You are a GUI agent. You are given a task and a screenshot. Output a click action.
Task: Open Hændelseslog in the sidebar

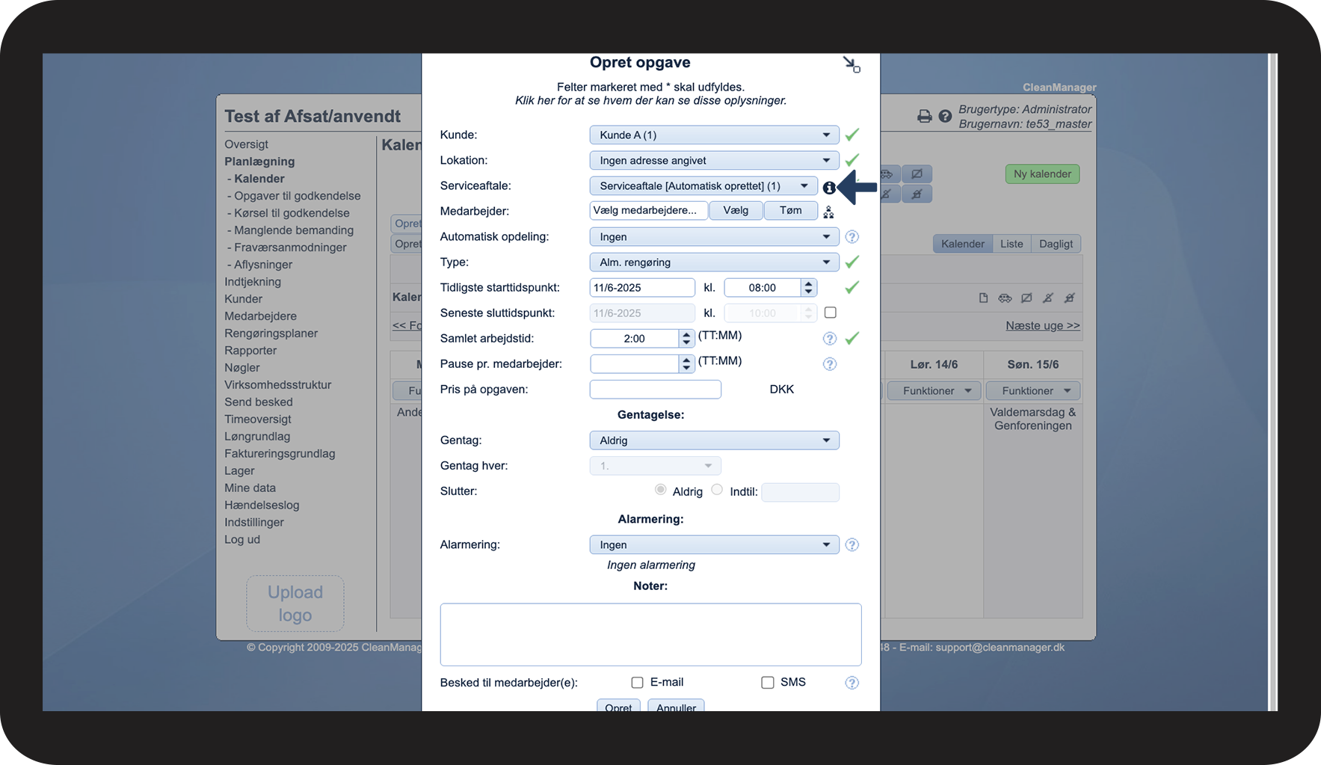262,506
